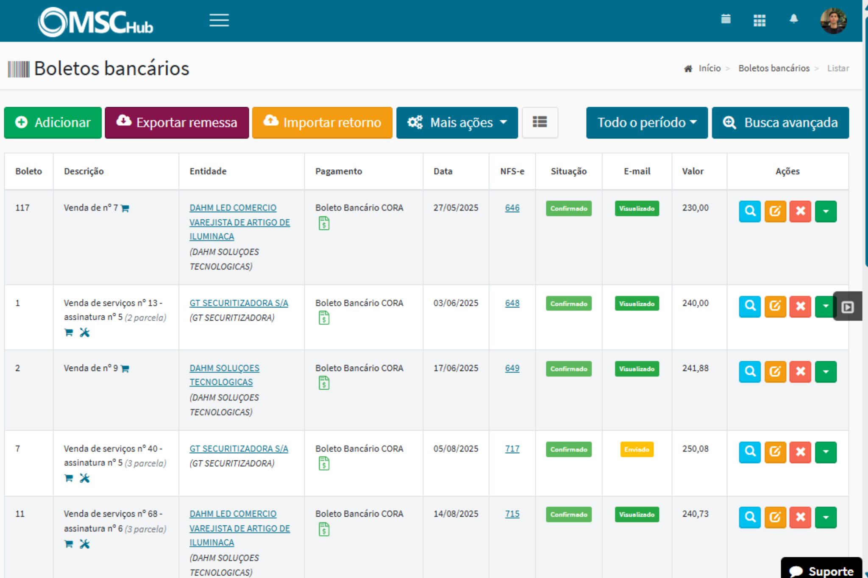Edit boleto 1 using orange pencil icon
Viewport: 868px width, 578px height.
(x=775, y=307)
